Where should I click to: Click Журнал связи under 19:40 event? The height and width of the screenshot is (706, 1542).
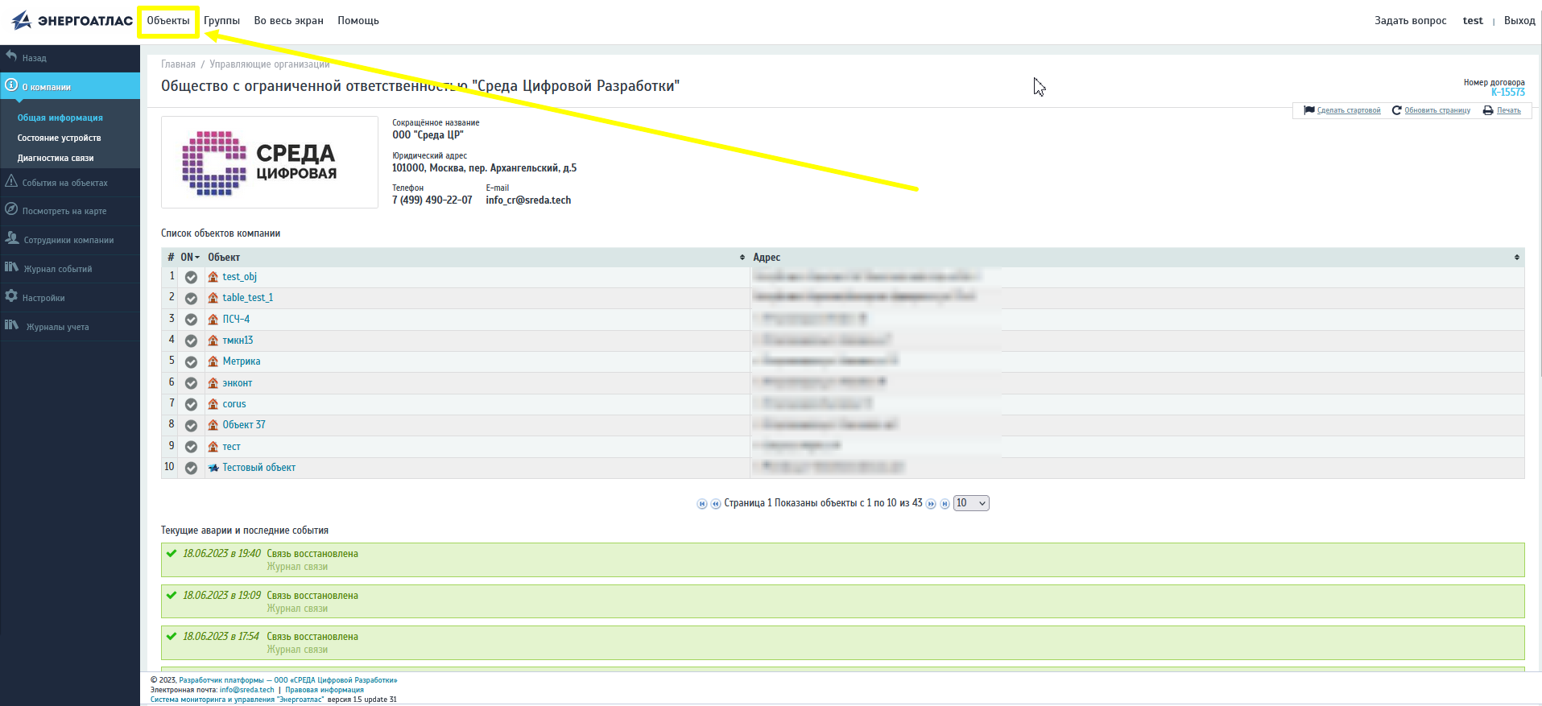coord(297,567)
